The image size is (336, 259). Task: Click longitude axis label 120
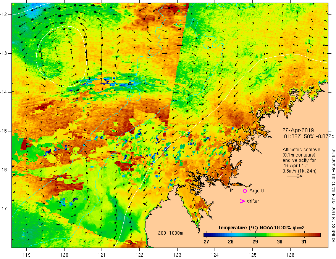point(64,255)
